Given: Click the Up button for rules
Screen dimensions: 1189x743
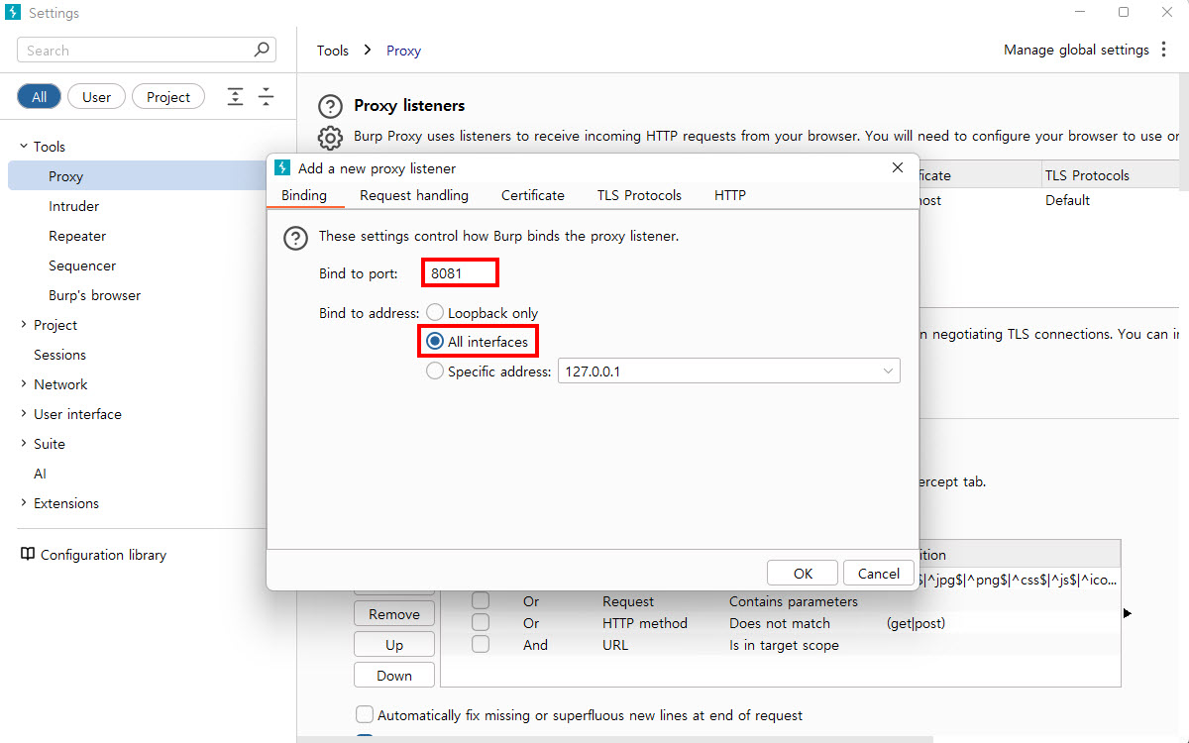Looking at the screenshot, I should click(394, 645).
